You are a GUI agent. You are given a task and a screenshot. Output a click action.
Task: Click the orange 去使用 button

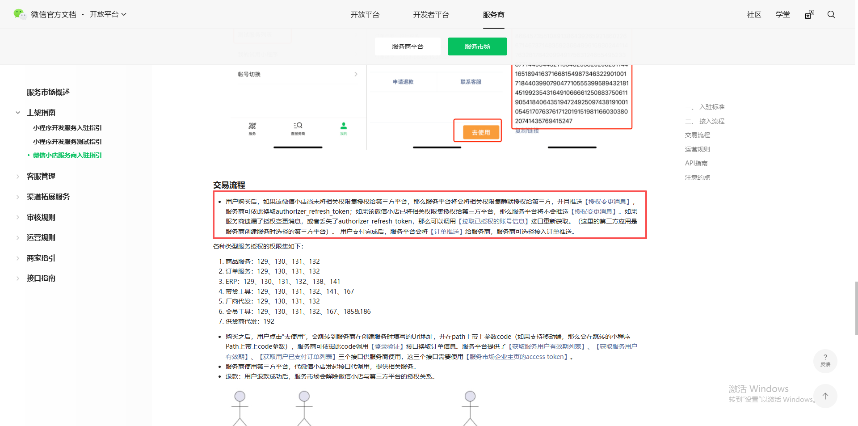481,132
